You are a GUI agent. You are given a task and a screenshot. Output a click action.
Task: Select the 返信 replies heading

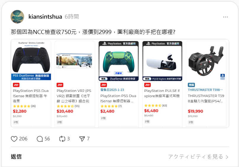click(x=16, y=157)
